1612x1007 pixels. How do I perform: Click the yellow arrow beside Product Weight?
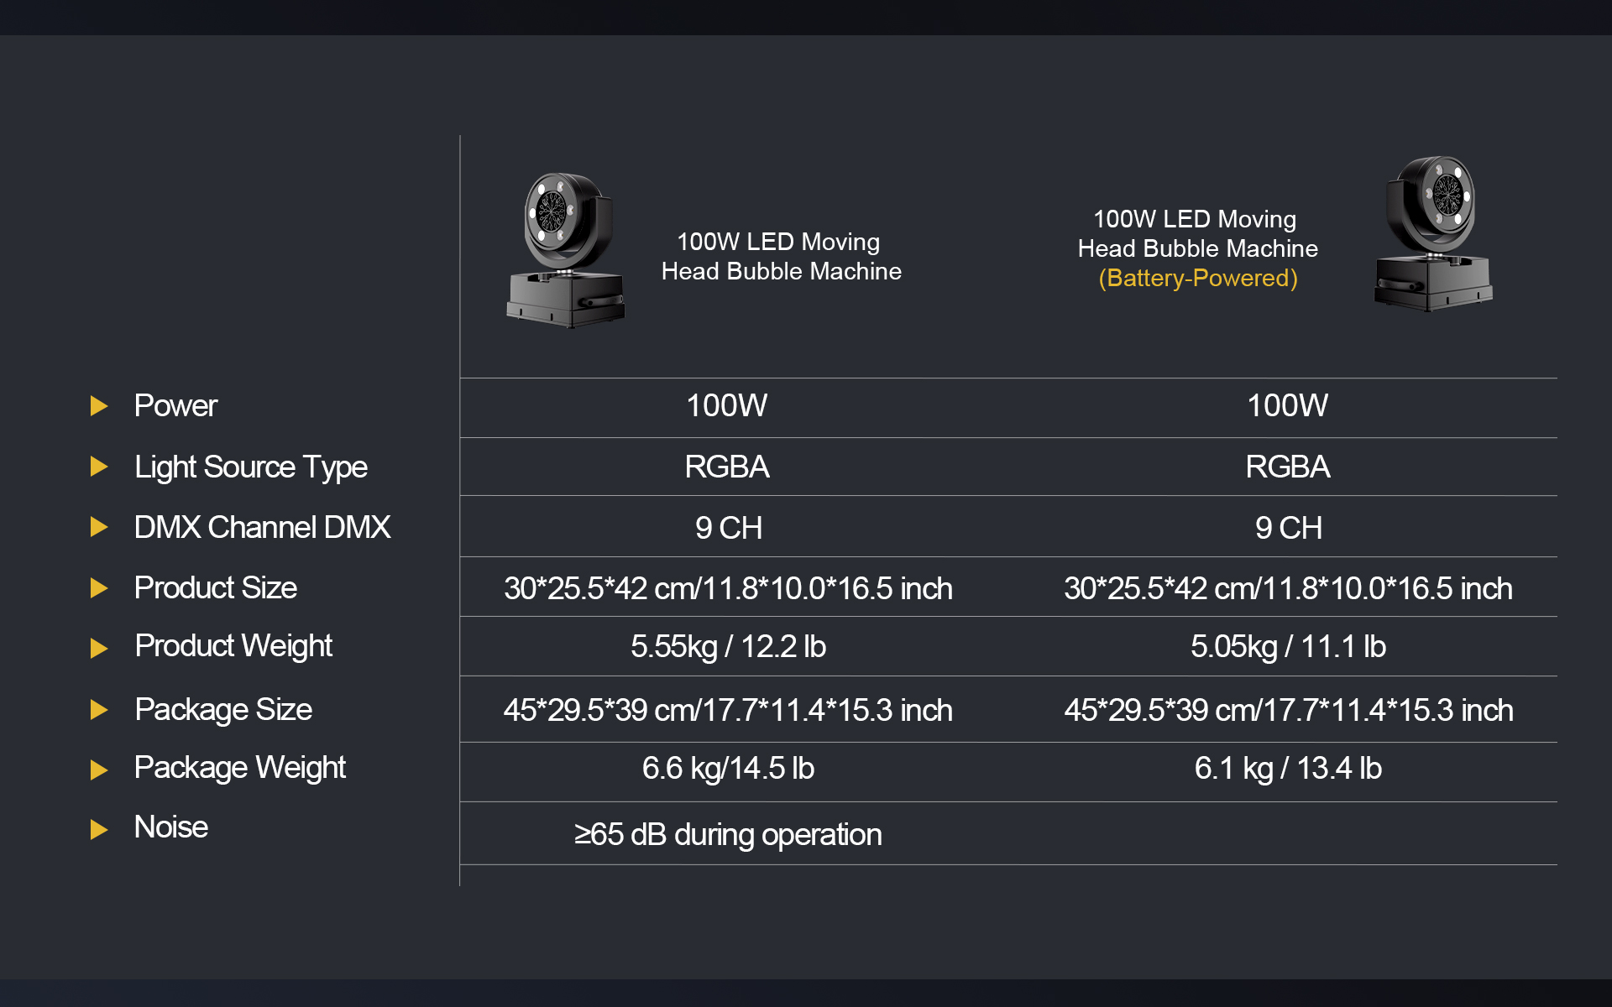(x=99, y=648)
